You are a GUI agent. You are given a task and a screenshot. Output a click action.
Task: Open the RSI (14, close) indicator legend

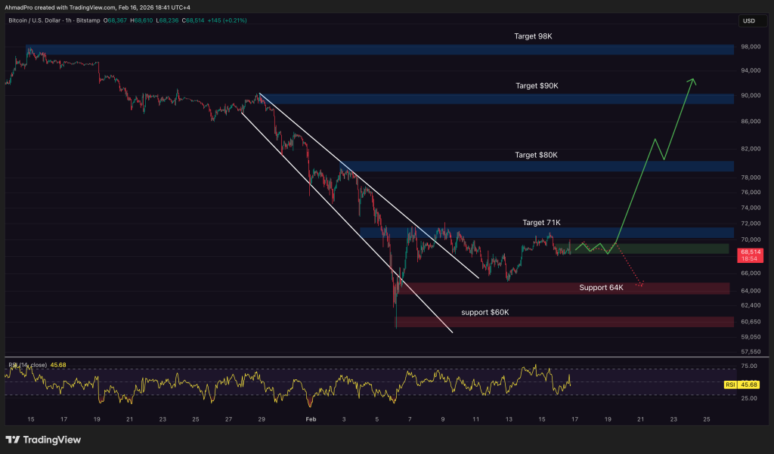[x=26, y=365]
